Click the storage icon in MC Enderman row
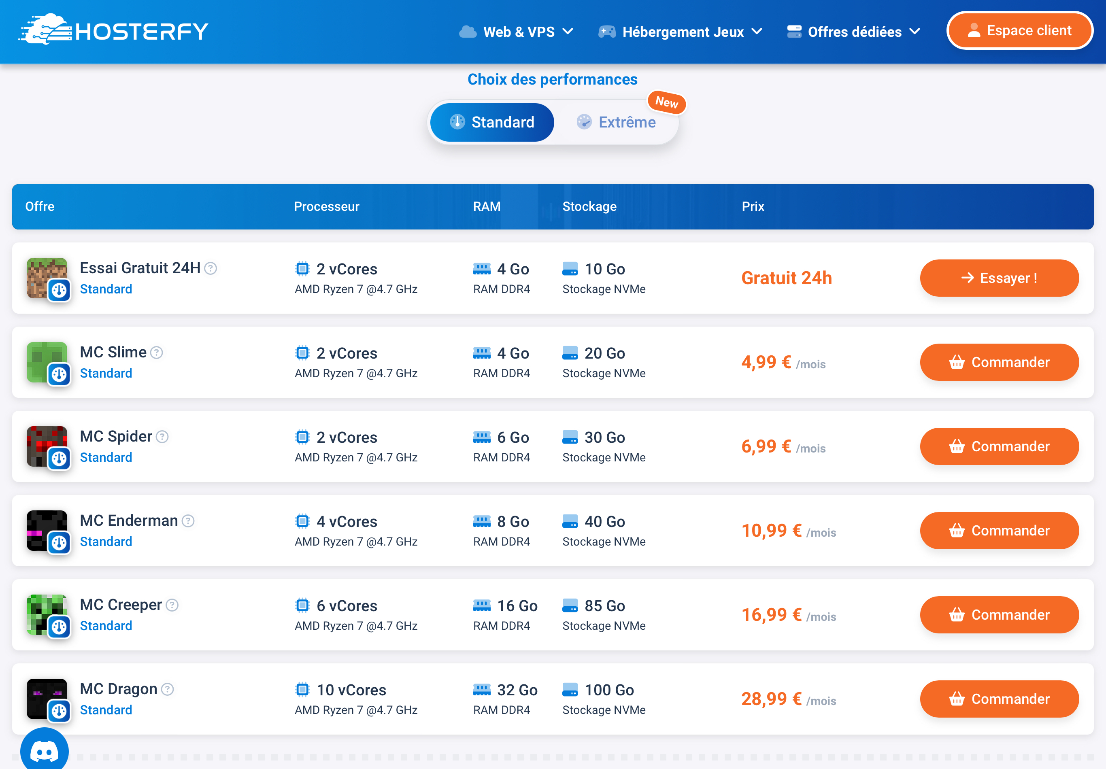This screenshot has width=1106, height=769. point(570,521)
